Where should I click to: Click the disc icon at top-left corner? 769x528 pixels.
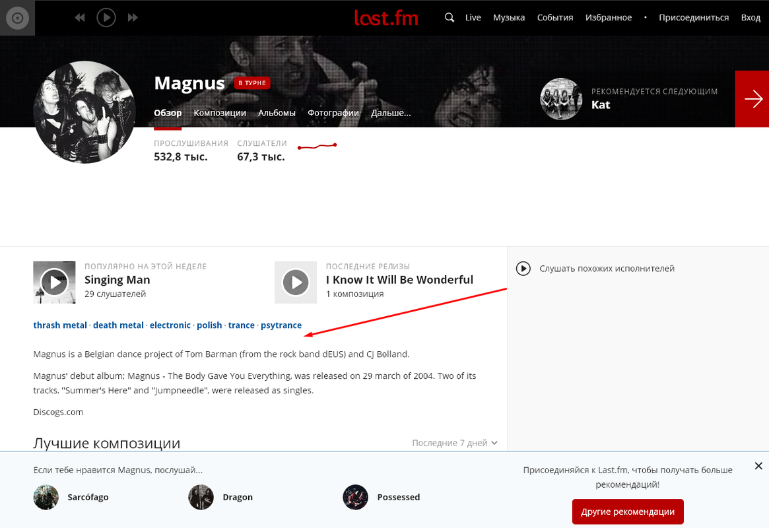[17, 18]
